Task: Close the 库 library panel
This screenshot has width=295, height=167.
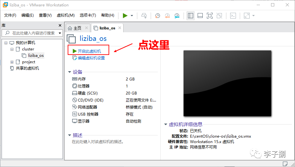Action: click(60, 26)
